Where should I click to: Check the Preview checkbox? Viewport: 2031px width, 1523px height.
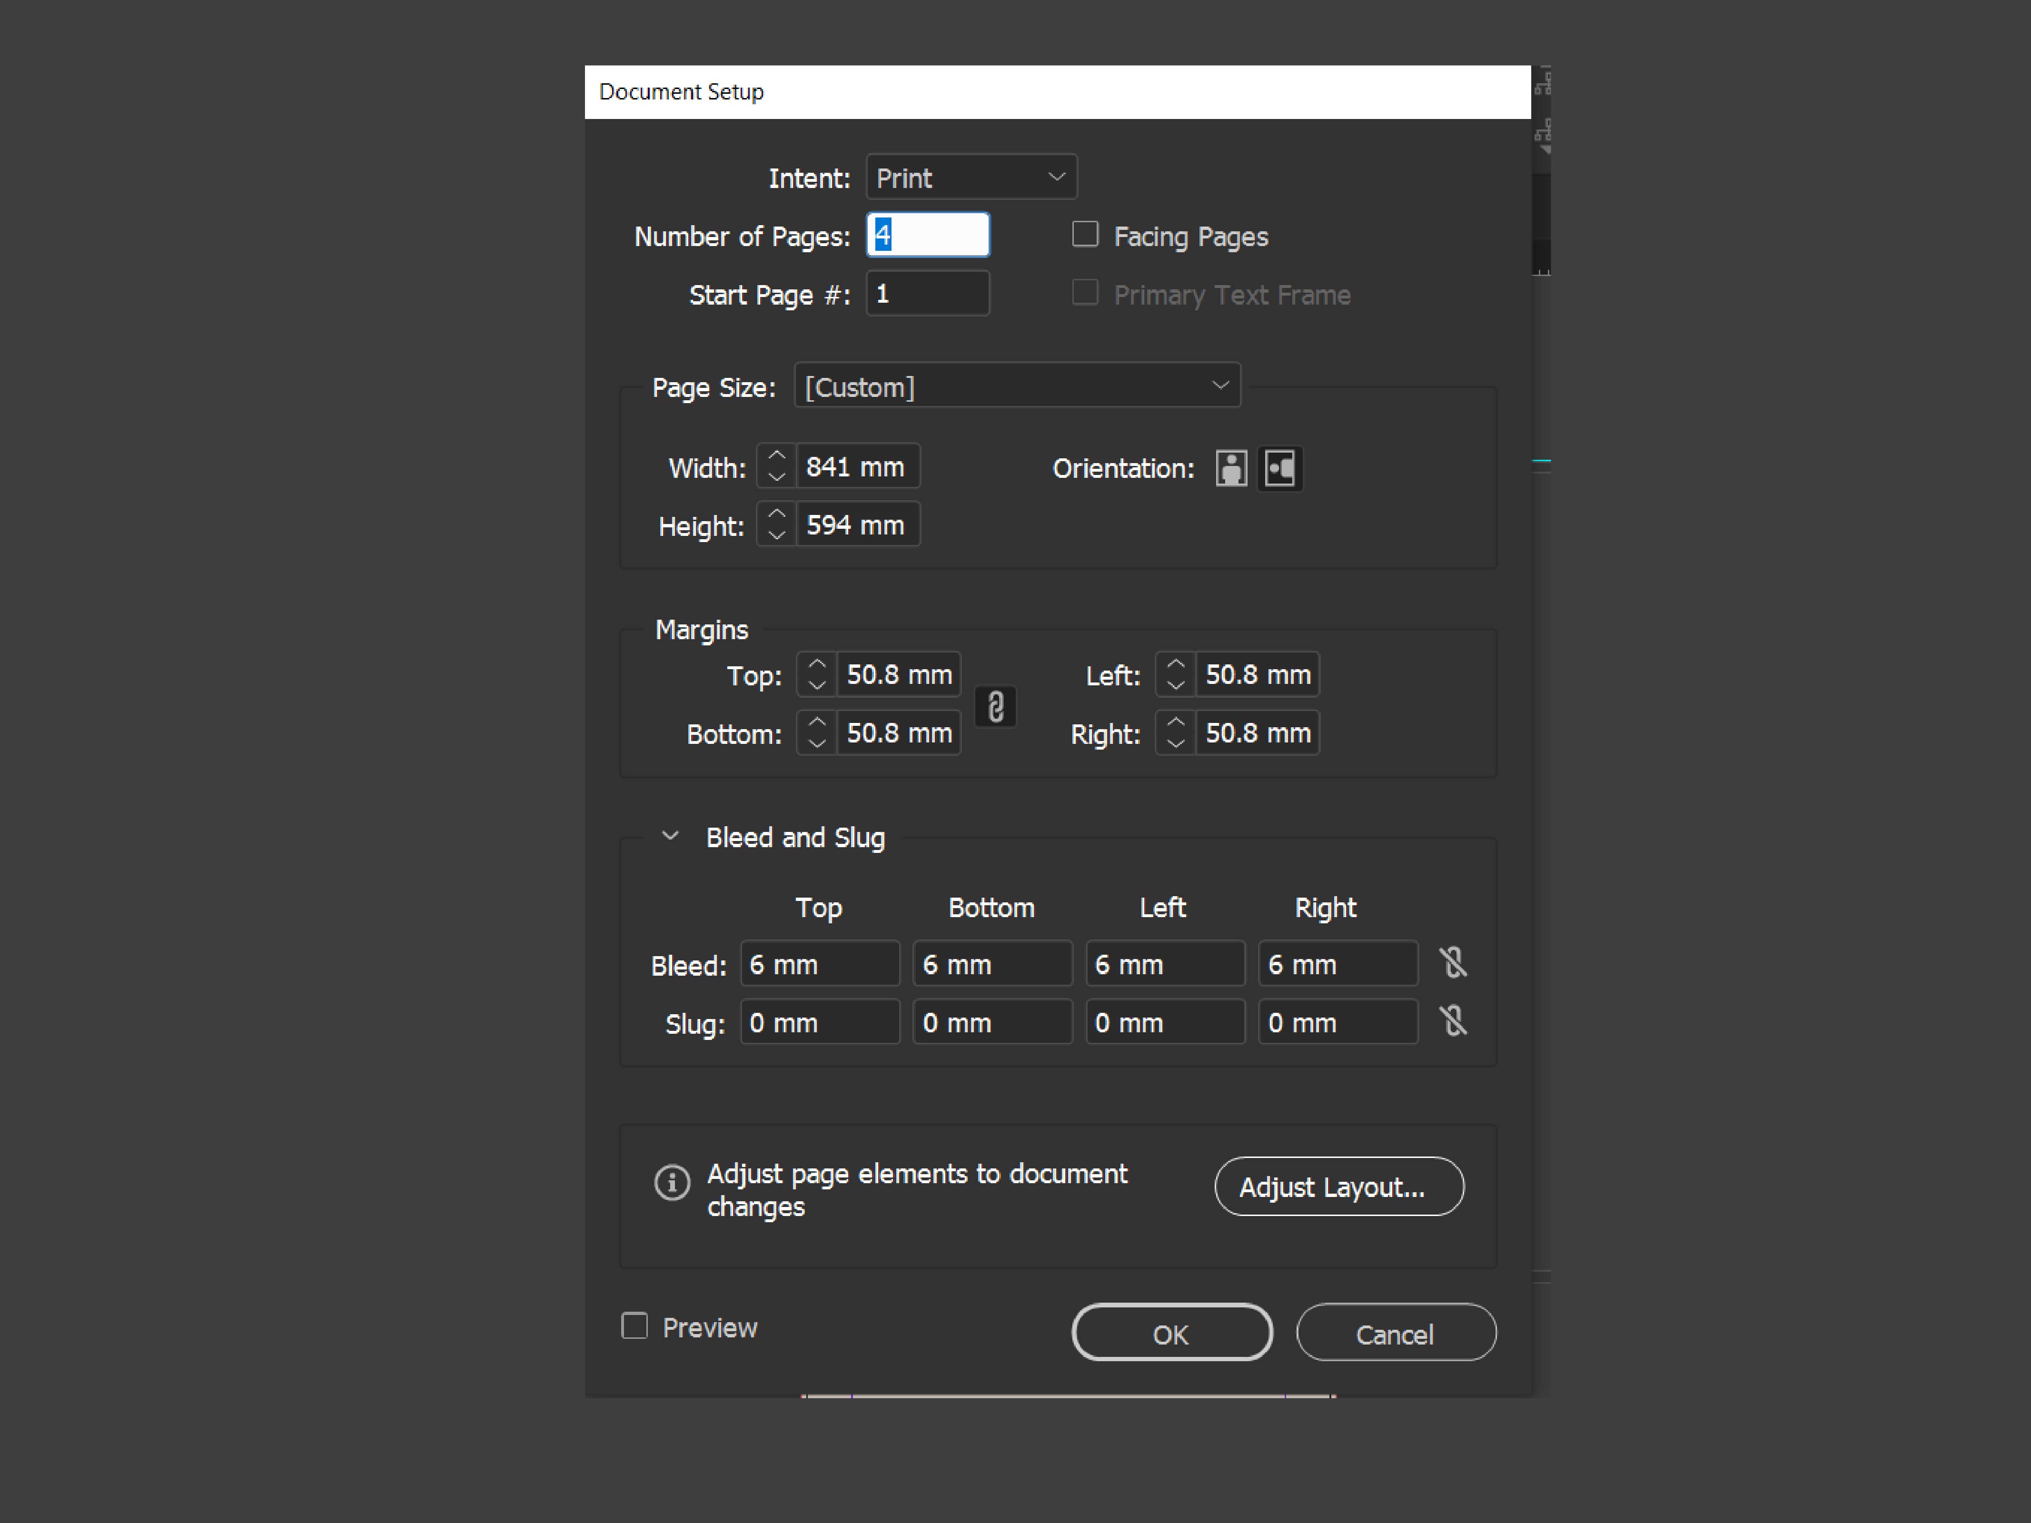634,1325
